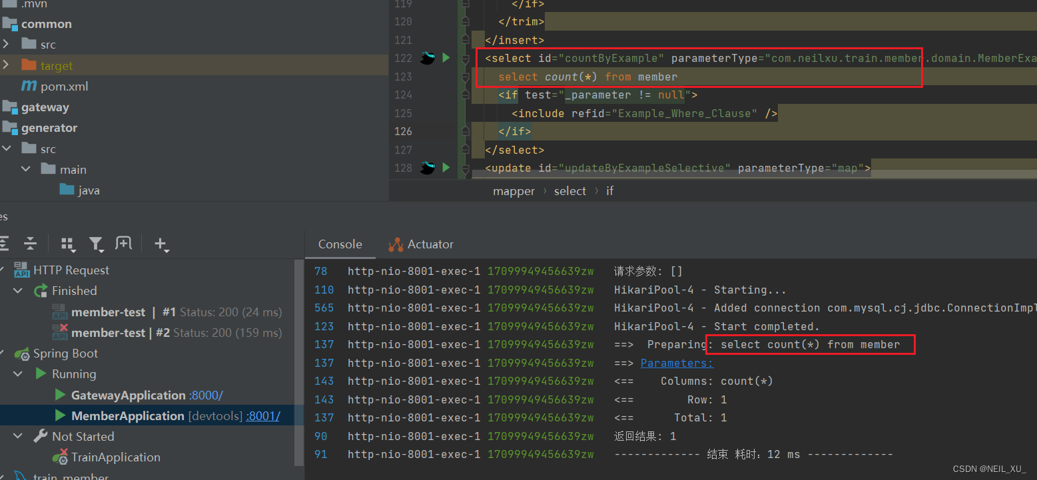Click the MyBatis bird icon beside line 122
The image size is (1037, 480).
[x=427, y=58]
